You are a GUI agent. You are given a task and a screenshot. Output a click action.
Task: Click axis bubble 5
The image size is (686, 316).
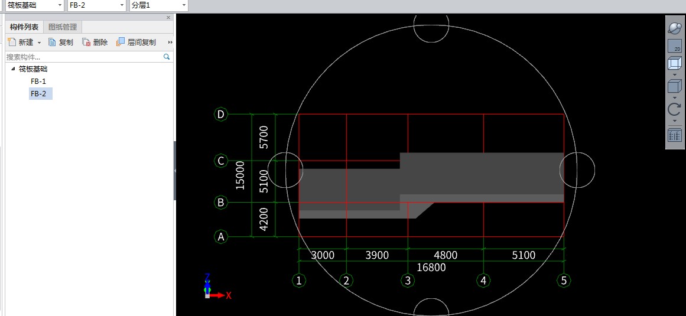tap(564, 281)
